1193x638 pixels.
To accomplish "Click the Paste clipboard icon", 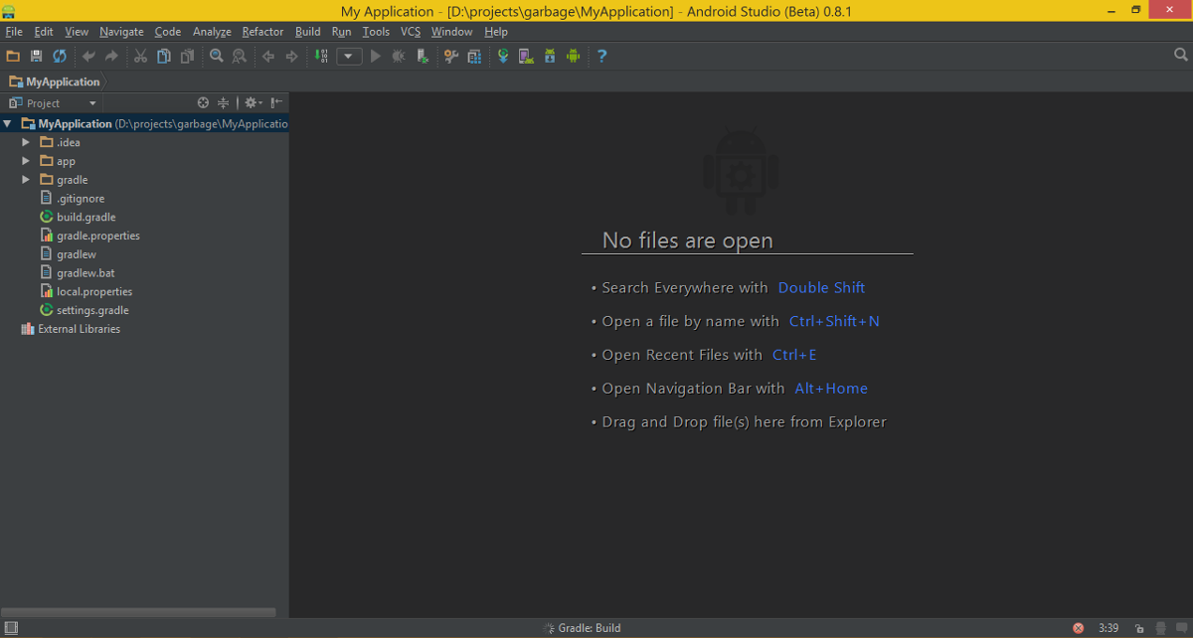I will coord(187,57).
